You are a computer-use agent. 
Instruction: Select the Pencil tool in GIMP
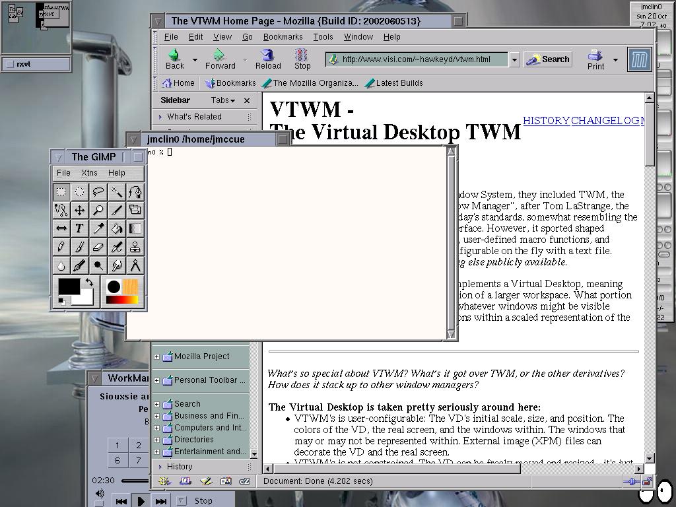click(x=61, y=247)
